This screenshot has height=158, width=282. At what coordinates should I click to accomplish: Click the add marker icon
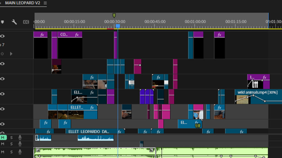coord(2,22)
